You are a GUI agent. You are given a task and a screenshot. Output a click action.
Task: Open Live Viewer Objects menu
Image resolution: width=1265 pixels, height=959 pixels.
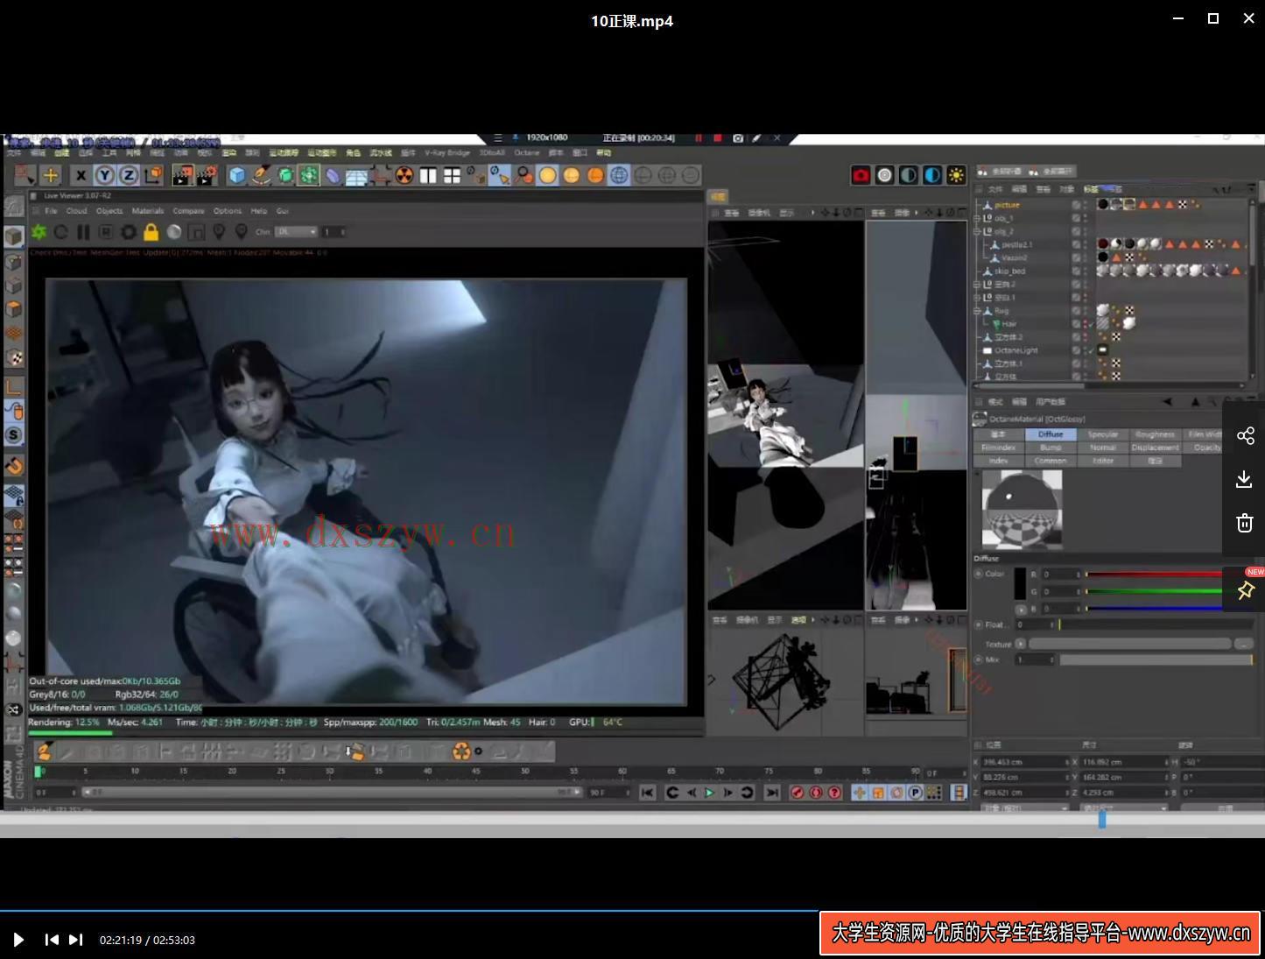pyautogui.click(x=109, y=211)
